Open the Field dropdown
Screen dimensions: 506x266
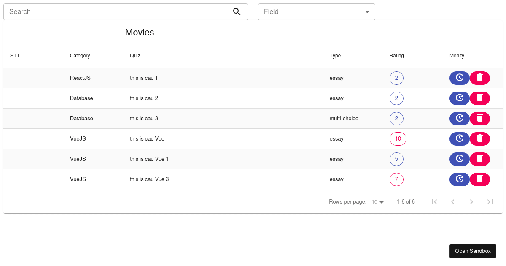pyautogui.click(x=316, y=11)
